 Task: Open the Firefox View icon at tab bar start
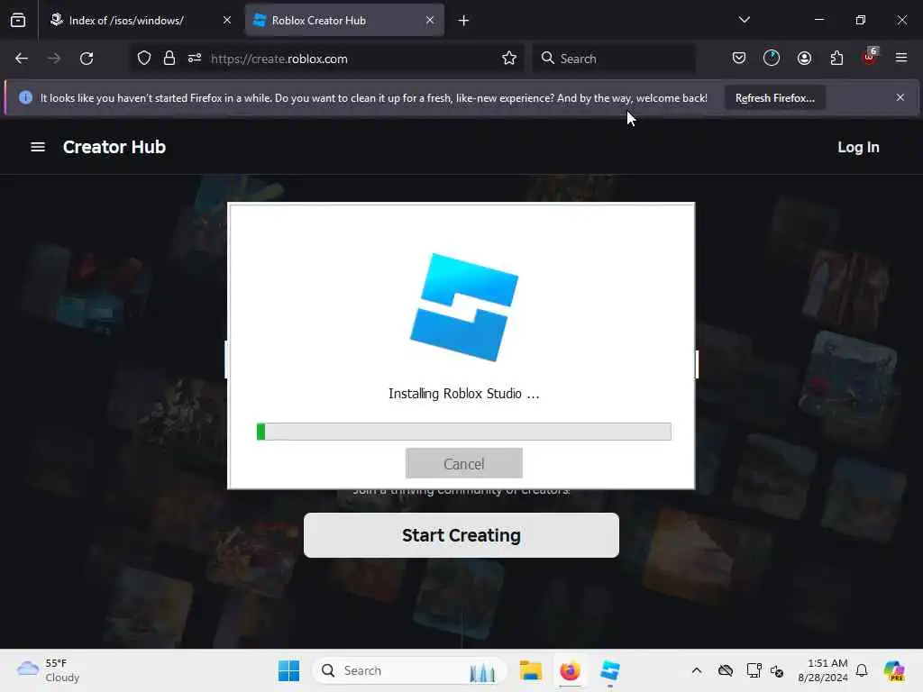[x=18, y=21]
